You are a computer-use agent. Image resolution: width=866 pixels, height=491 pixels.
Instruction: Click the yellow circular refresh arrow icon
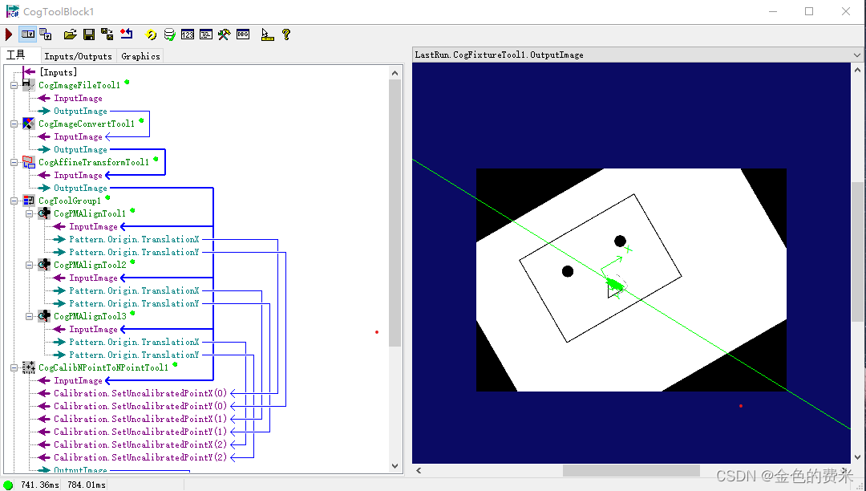tap(151, 34)
